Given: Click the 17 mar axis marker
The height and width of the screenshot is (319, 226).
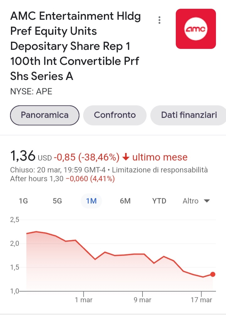Looking at the screenshot, I should tap(202, 300).
